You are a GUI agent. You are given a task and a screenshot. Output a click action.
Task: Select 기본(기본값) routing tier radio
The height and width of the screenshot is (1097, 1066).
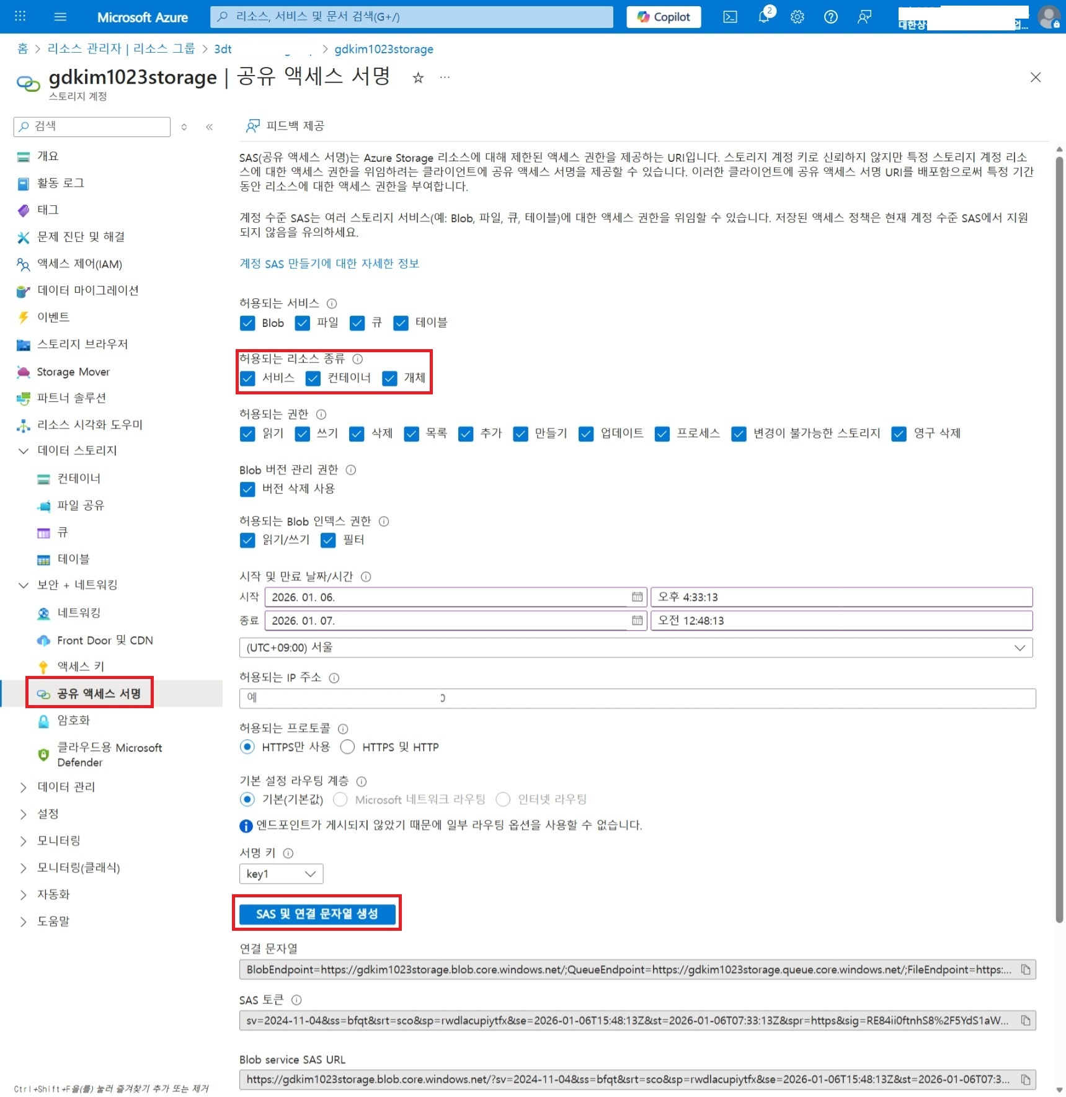coord(247,799)
